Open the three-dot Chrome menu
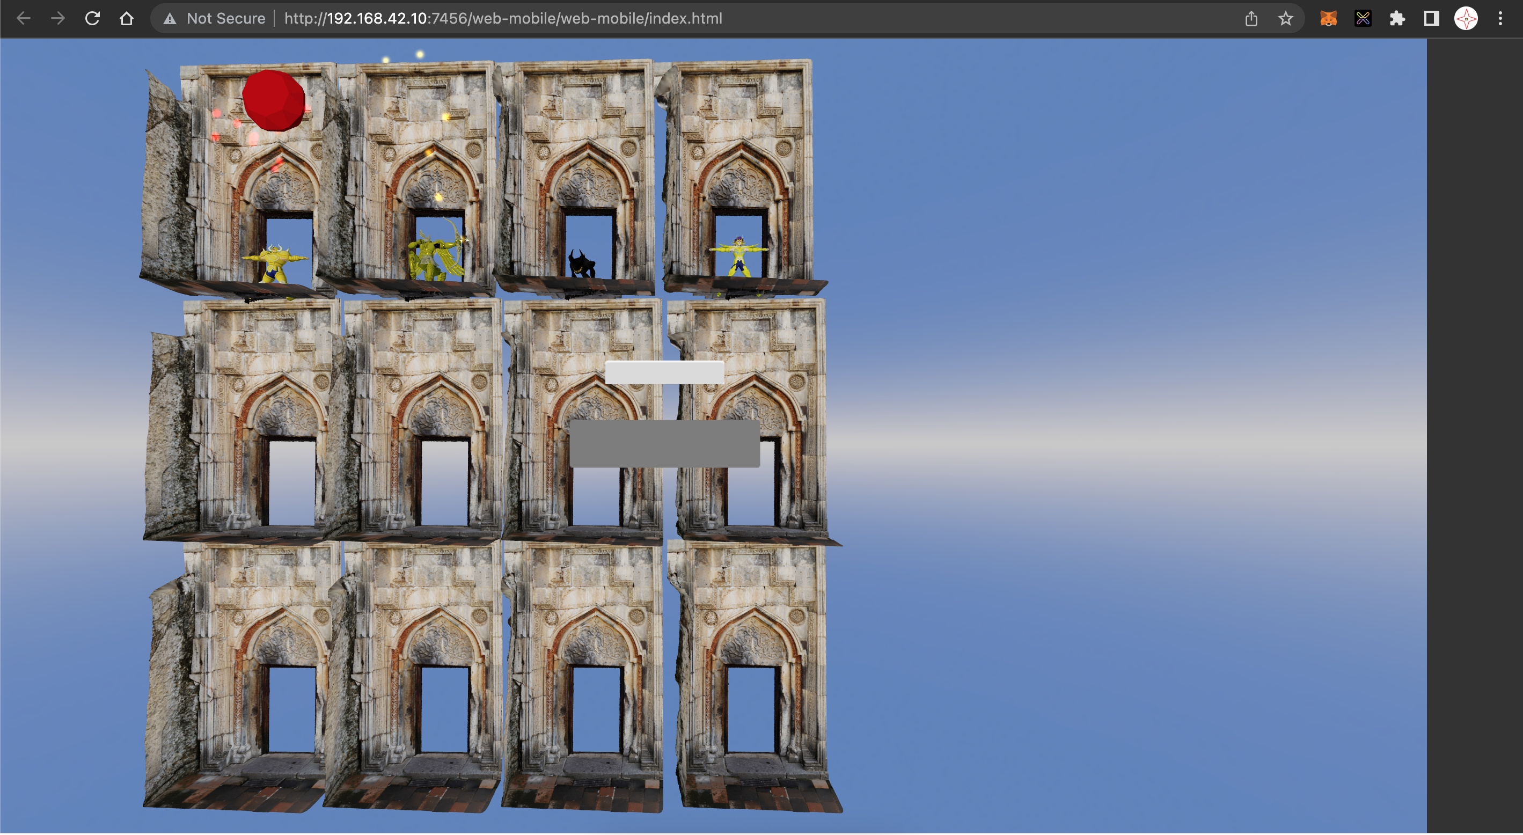1523x835 pixels. (1500, 18)
